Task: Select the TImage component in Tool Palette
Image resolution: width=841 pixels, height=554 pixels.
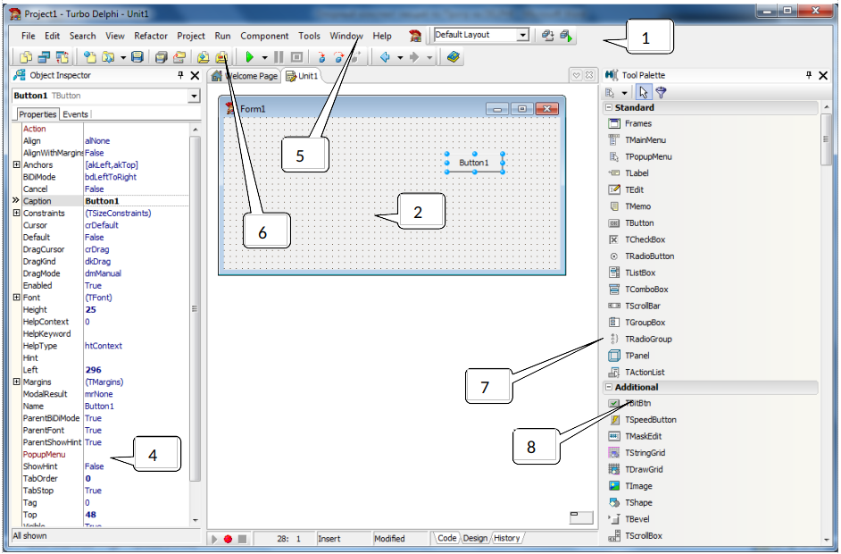Action: coord(637,485)
